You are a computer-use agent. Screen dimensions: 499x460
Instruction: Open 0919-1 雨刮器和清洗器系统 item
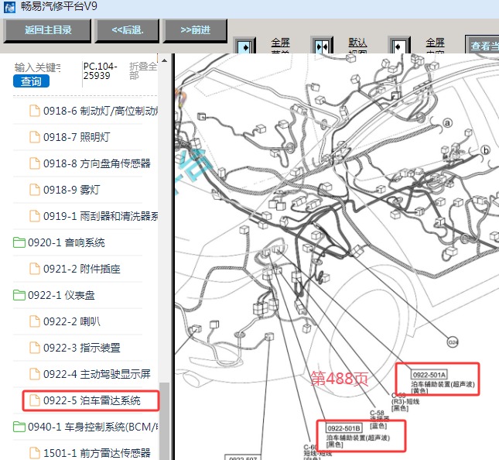coord(101,216)
